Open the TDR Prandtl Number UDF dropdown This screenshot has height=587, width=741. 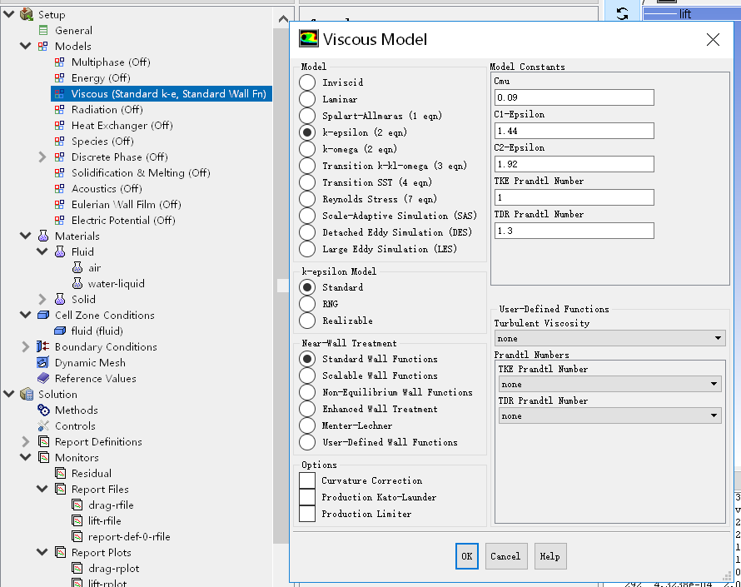tap(609, 416)
